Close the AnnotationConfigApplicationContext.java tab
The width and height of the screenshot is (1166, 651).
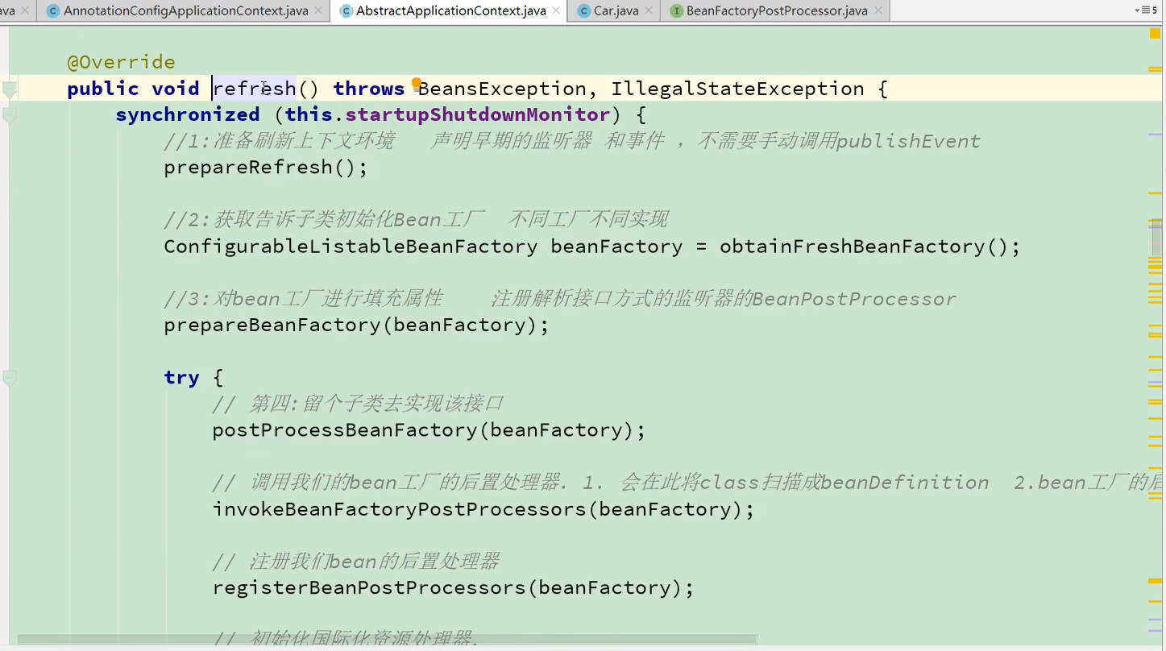click(319, 11)
